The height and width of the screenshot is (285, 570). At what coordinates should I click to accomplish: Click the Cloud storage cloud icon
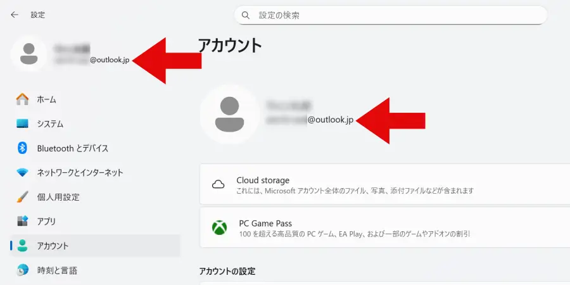pyautogui.click(x=218, y=184)
